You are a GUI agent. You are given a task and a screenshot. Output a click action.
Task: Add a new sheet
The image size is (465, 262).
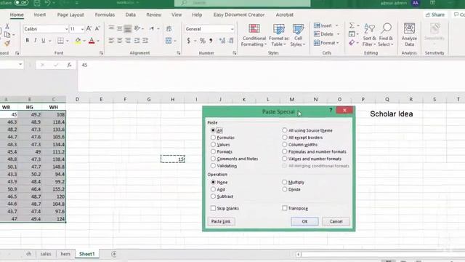click(x=114, y=254)
